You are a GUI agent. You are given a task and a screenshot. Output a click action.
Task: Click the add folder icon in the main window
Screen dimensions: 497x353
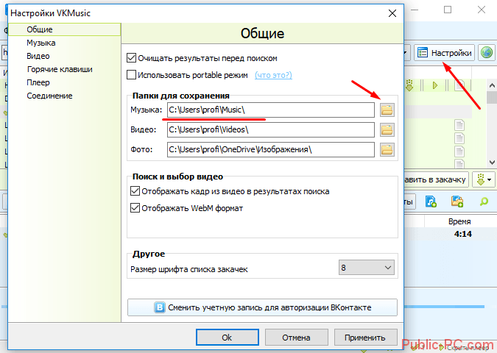(457, 201)
